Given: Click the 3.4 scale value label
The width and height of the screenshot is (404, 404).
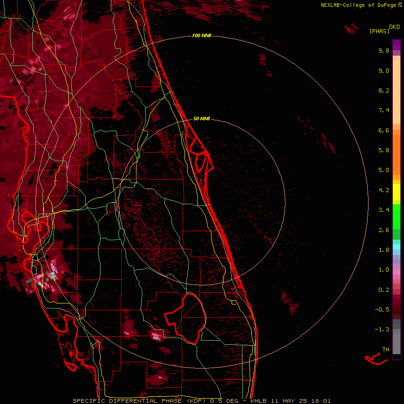Looking at the screenshot, I should 384,210.
